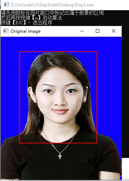Viewport: 129px width, 181px height.
Task: Click the bottom edge of the red rectangle
Action: click(58, 143)
